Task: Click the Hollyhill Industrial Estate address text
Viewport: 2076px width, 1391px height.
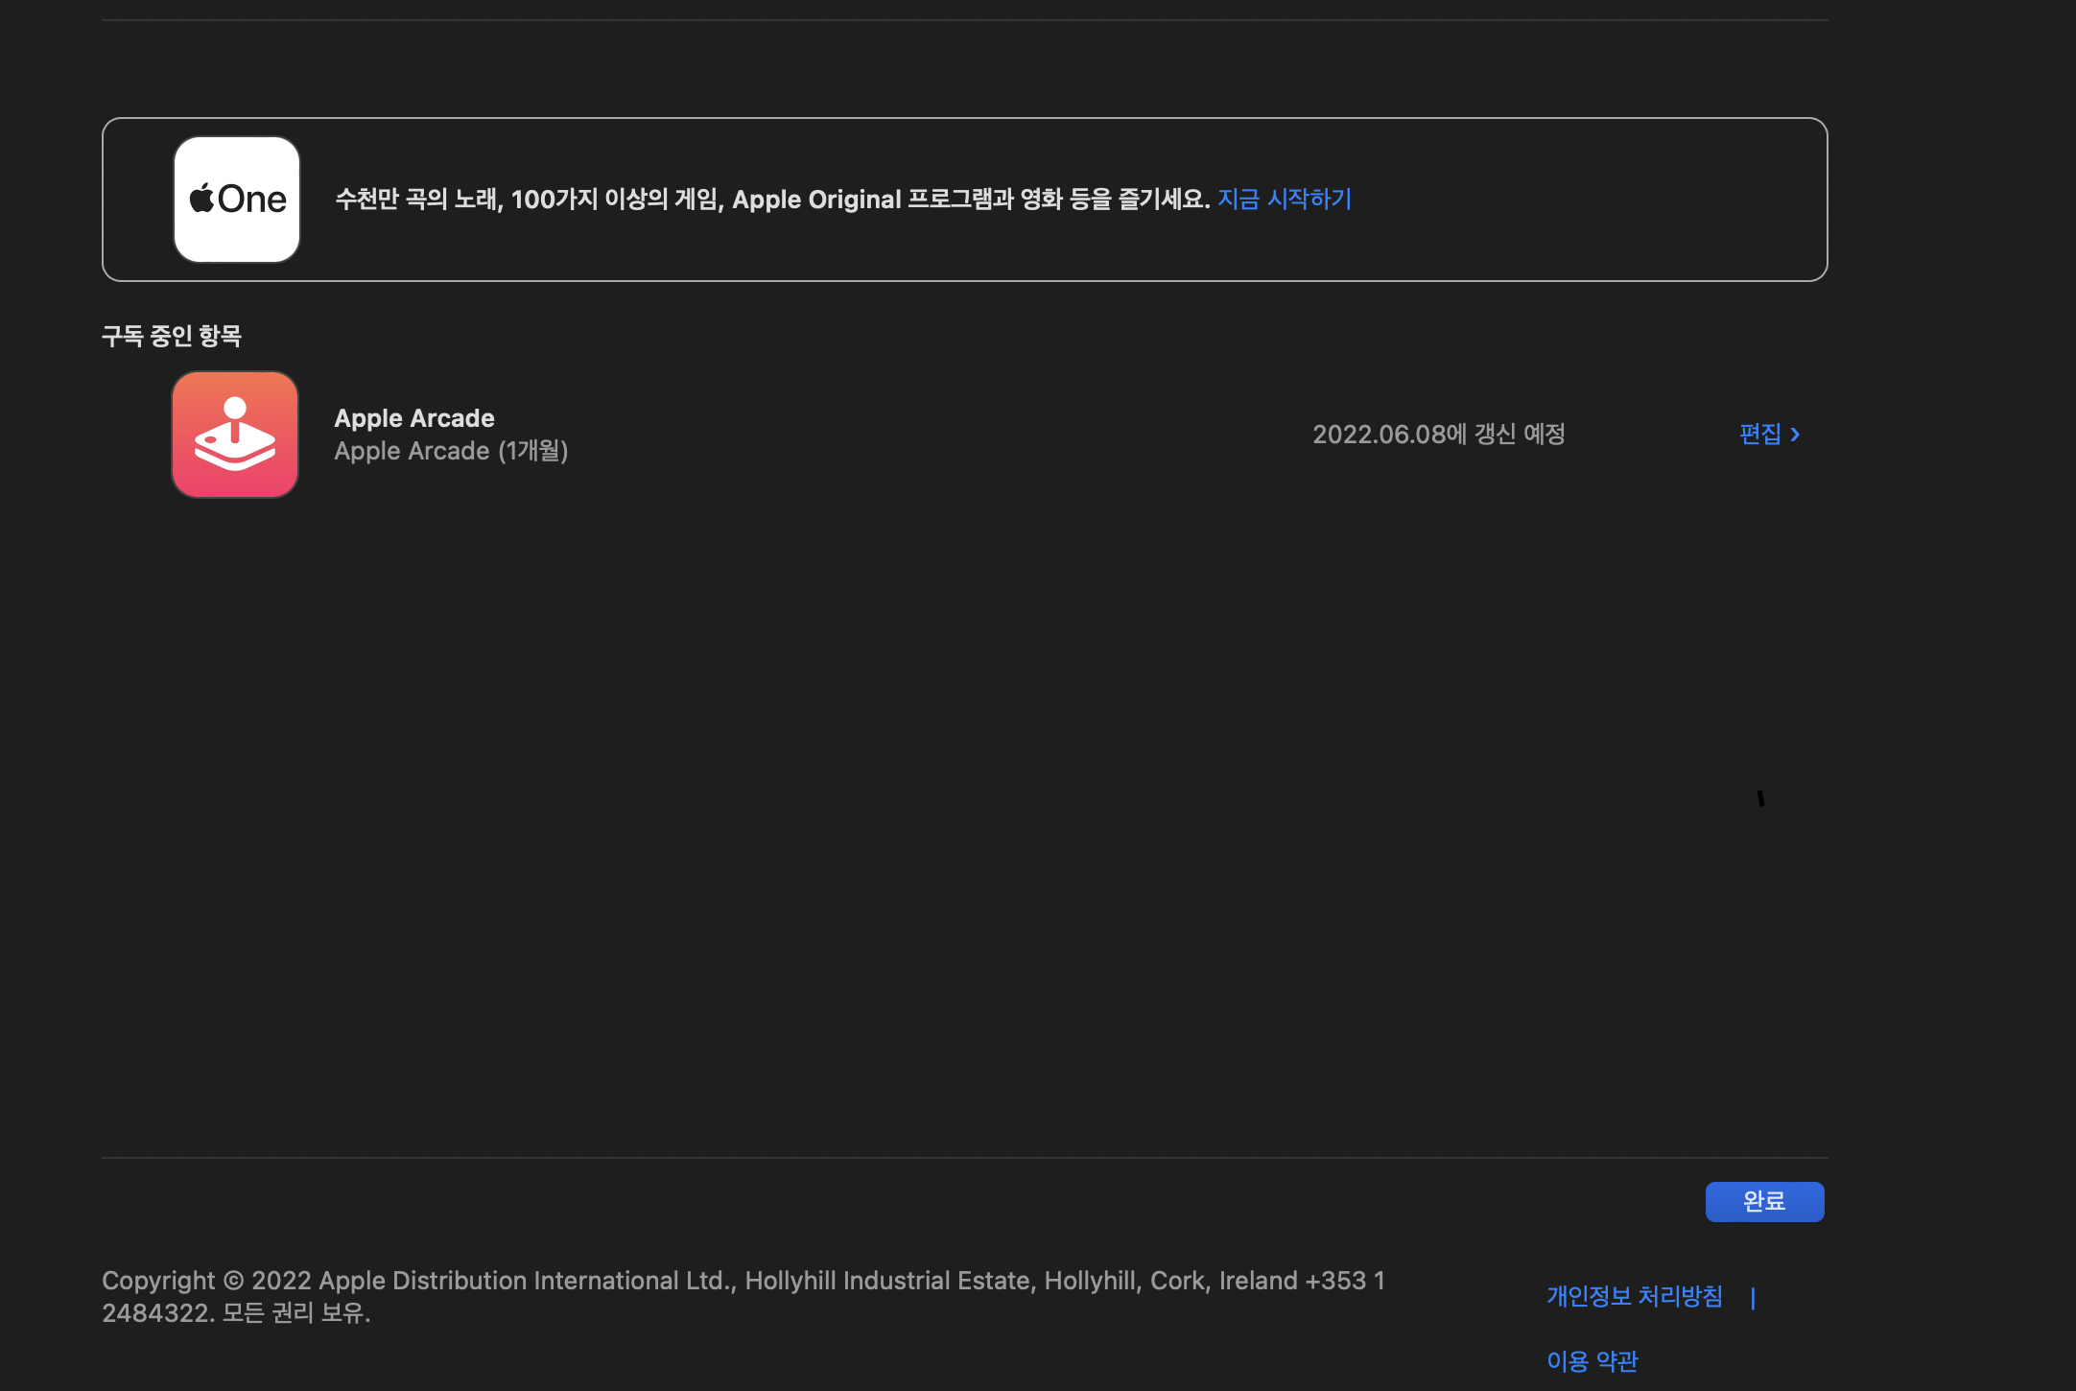Action: (x=890, y=1281)
